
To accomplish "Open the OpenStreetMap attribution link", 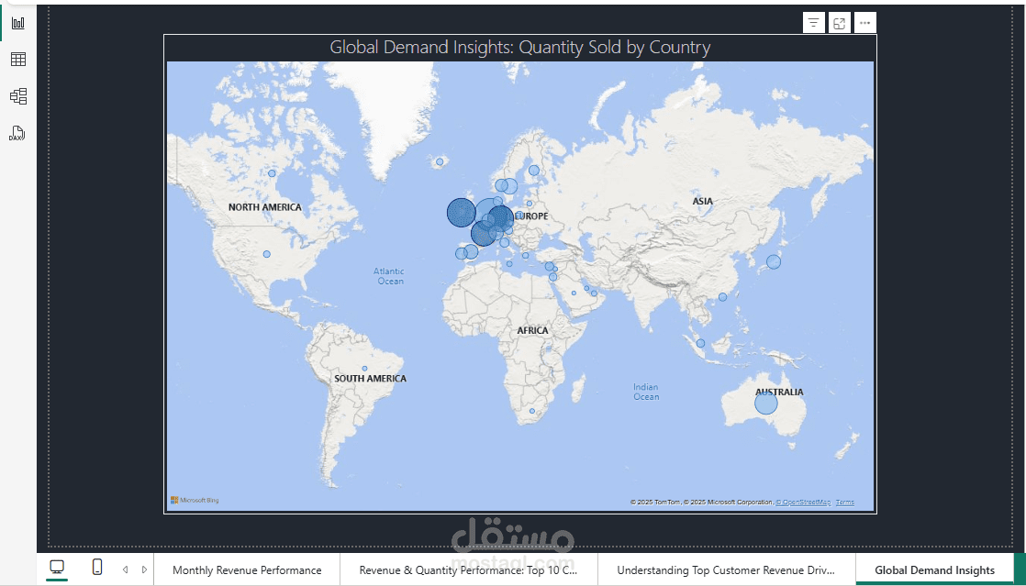I will click(x=804, y=503).
